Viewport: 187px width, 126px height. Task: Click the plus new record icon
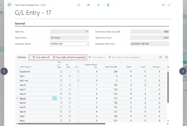click(x=98, y=5)
